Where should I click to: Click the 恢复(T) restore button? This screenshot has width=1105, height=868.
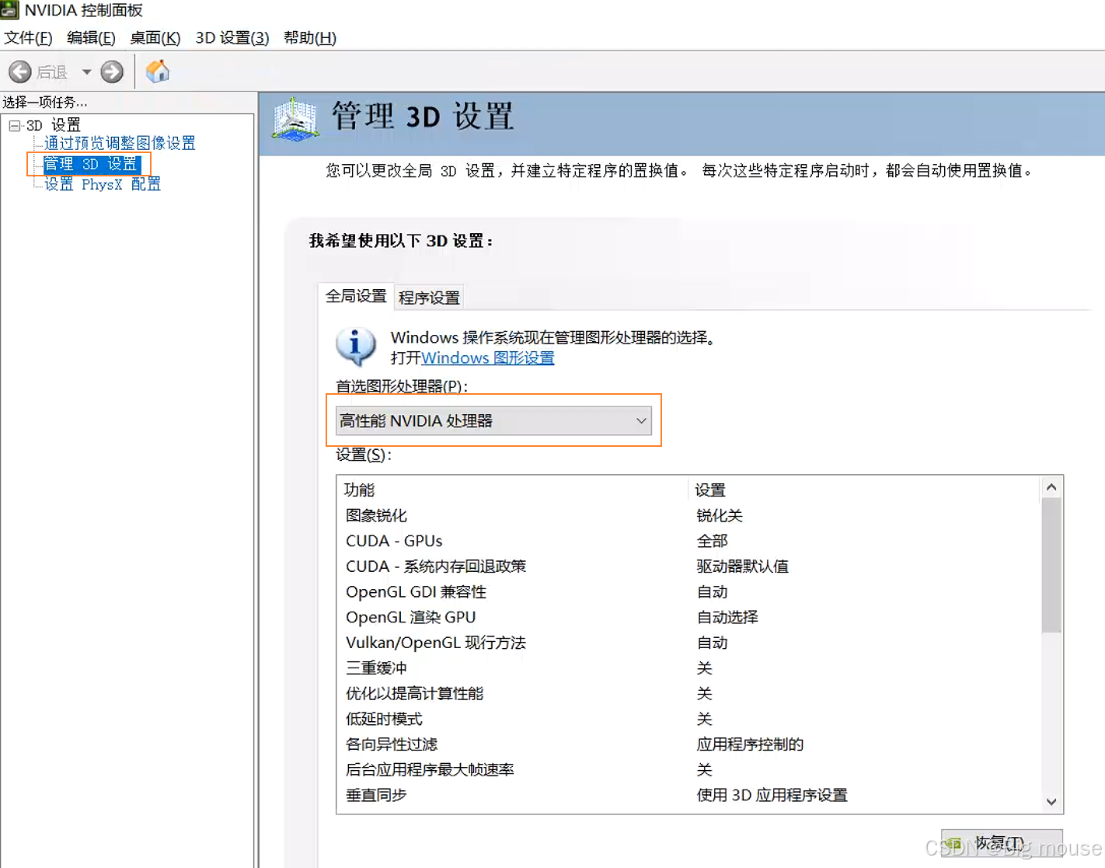pos(1002,845)
